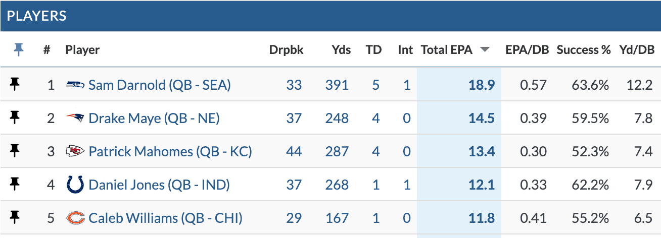Open Sam Darnold's player page
Image resolution: width=661 pixels, height=238 pixels.
coord(159,85)
